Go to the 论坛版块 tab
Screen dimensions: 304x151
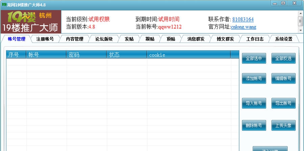coord(104,39)
